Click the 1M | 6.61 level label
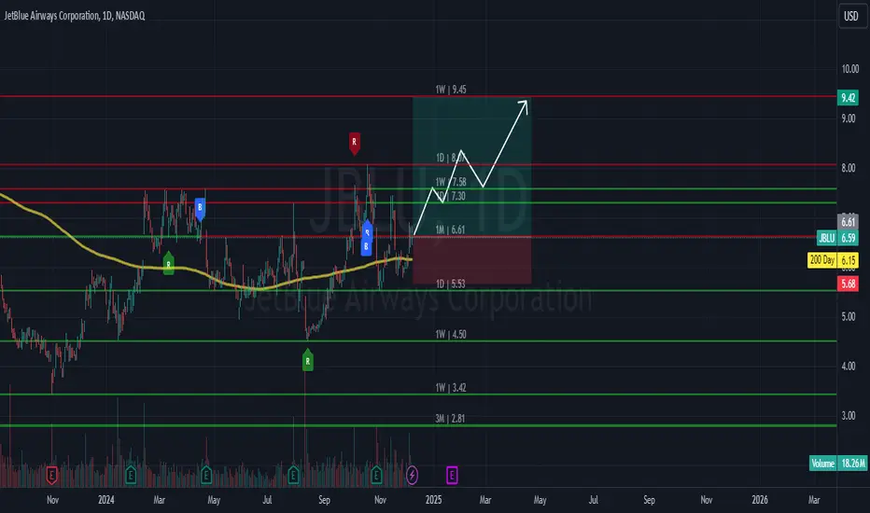This screenshot has width=870, height=513. [450, 229]
